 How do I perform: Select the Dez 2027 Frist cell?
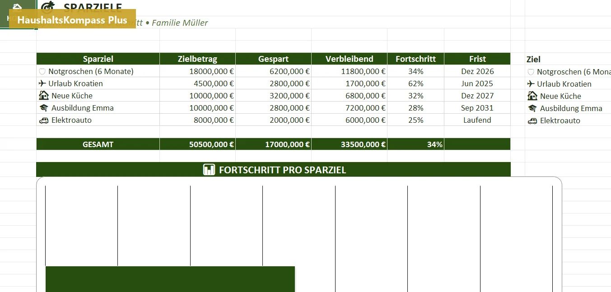point(477,96)
